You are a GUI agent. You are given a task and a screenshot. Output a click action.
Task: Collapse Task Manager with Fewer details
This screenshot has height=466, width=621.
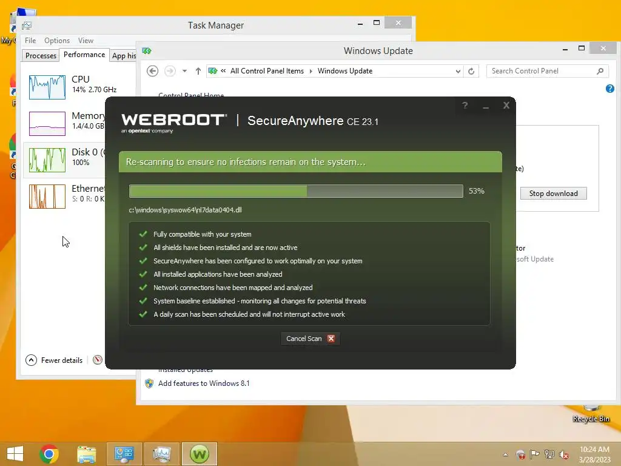tap(54, 360)
